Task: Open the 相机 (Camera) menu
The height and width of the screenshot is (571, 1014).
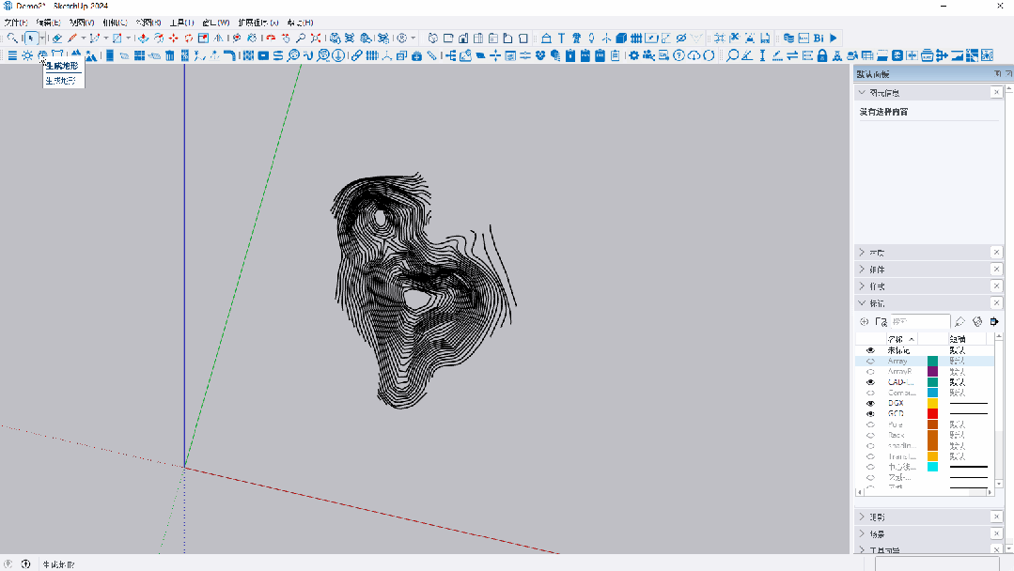Action: click(116, 22)
